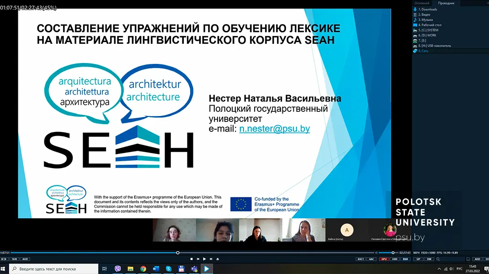Start playback with the play button
This screenshot has width=489, height=274.
click(204, 259)
